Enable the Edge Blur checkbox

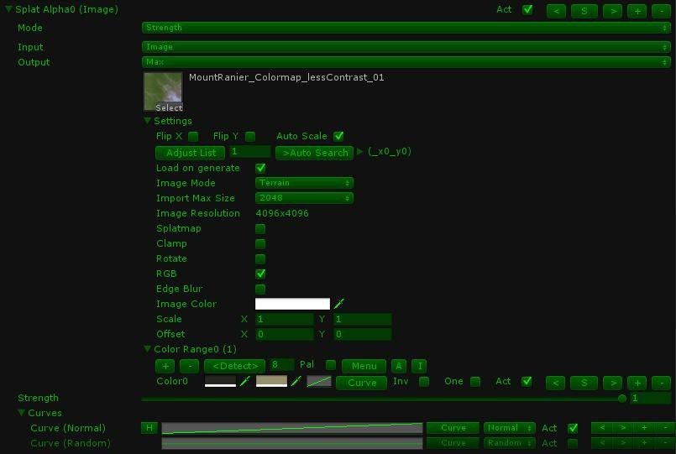pyautogui.click(x=260, y=289)
